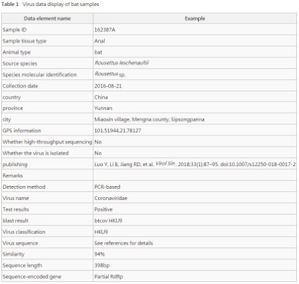Screen dimensions: 299x284
Task: Open the doi:10.1007/s12250-018-0017-2 reference
Action: [258, 164]
